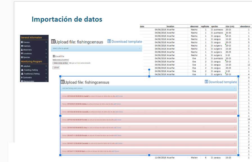The height and width of the screenshot is (162, 252).
Task: Click the Monitoring Program sidebar heading
Action: [x=31, y=62]
